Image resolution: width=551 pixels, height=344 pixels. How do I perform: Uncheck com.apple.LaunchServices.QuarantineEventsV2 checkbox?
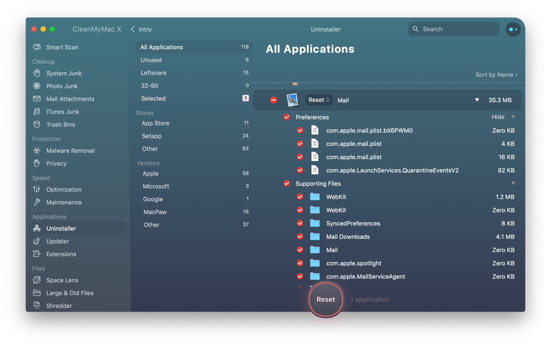300,170
